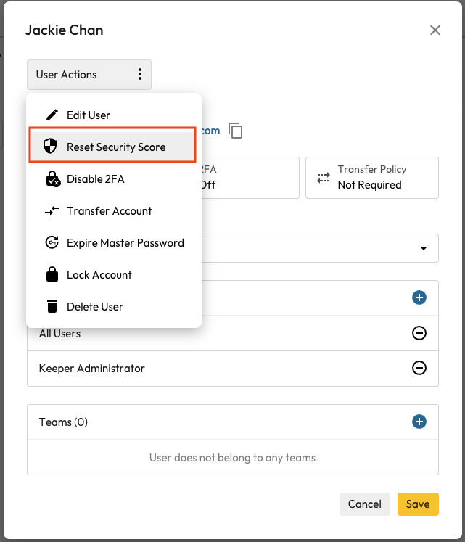
Task: Add a team with the Teams plus icon
Action: tap(419, 422)
